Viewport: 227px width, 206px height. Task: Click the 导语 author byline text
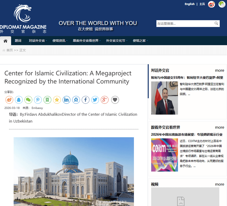click(73, 118)
